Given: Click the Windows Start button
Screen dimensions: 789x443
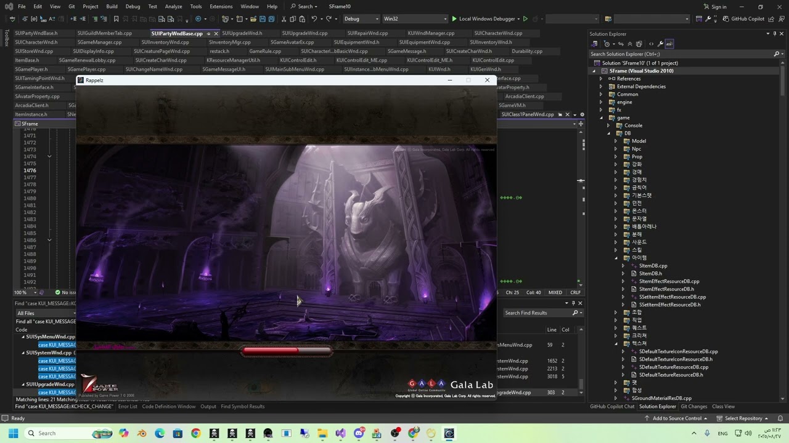Looking at the screenshot, I should point(12,433).
